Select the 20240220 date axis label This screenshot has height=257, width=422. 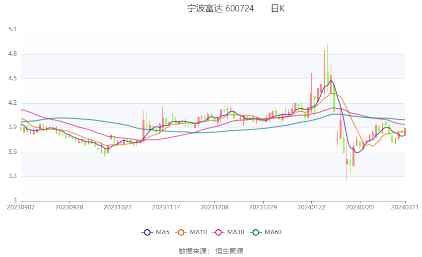[360, 207]
